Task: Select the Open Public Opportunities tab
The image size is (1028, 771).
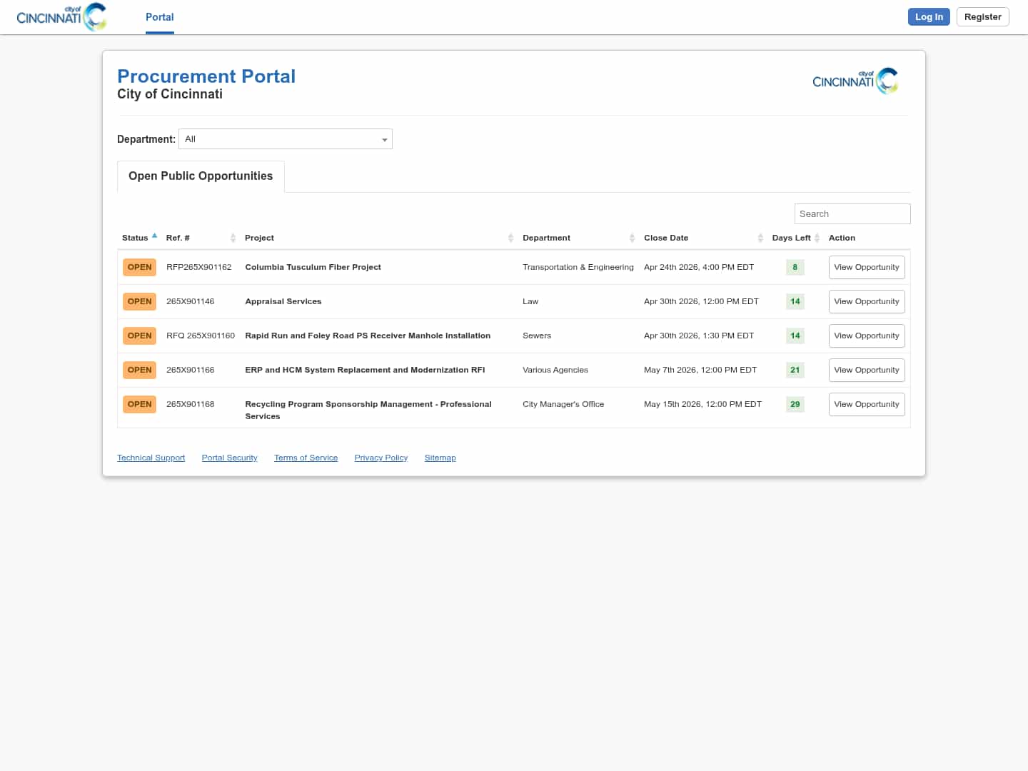Action: [x=201, y=176]
